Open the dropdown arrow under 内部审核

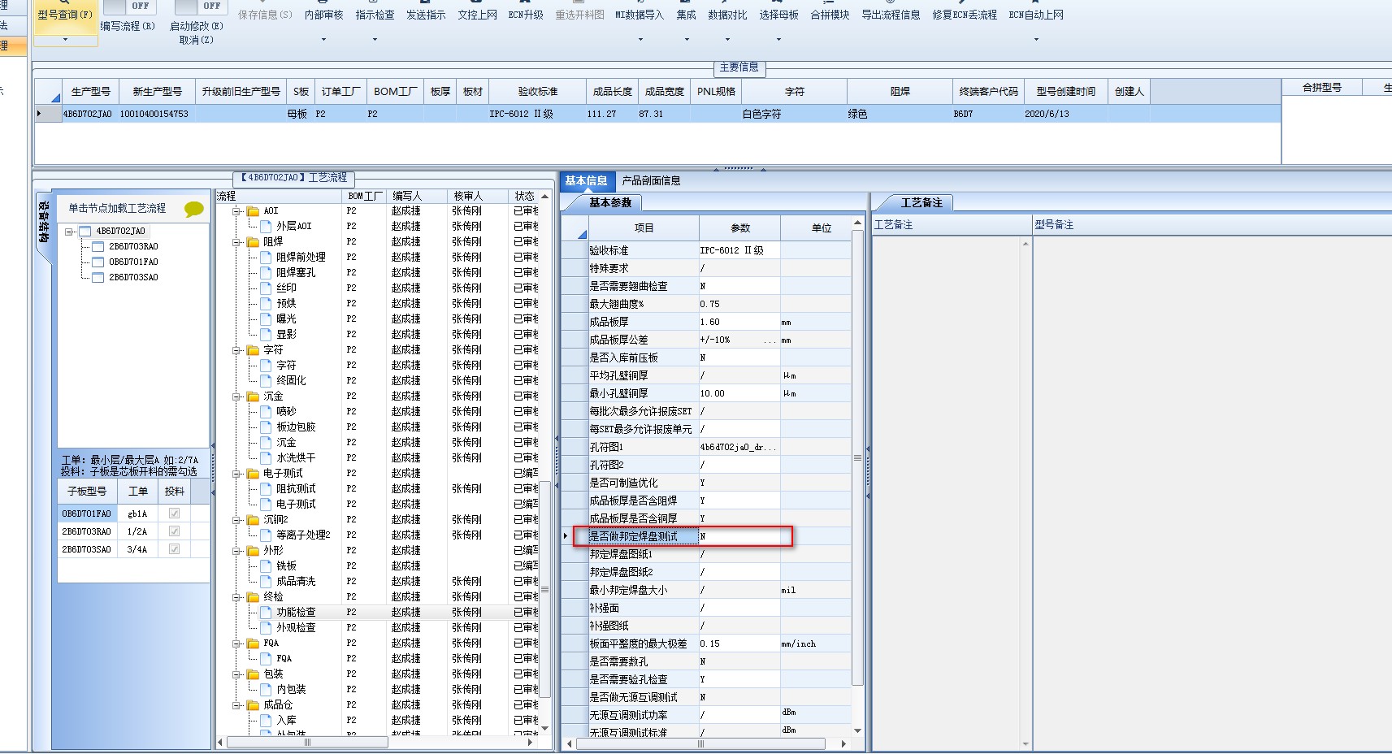coord(323,39)
